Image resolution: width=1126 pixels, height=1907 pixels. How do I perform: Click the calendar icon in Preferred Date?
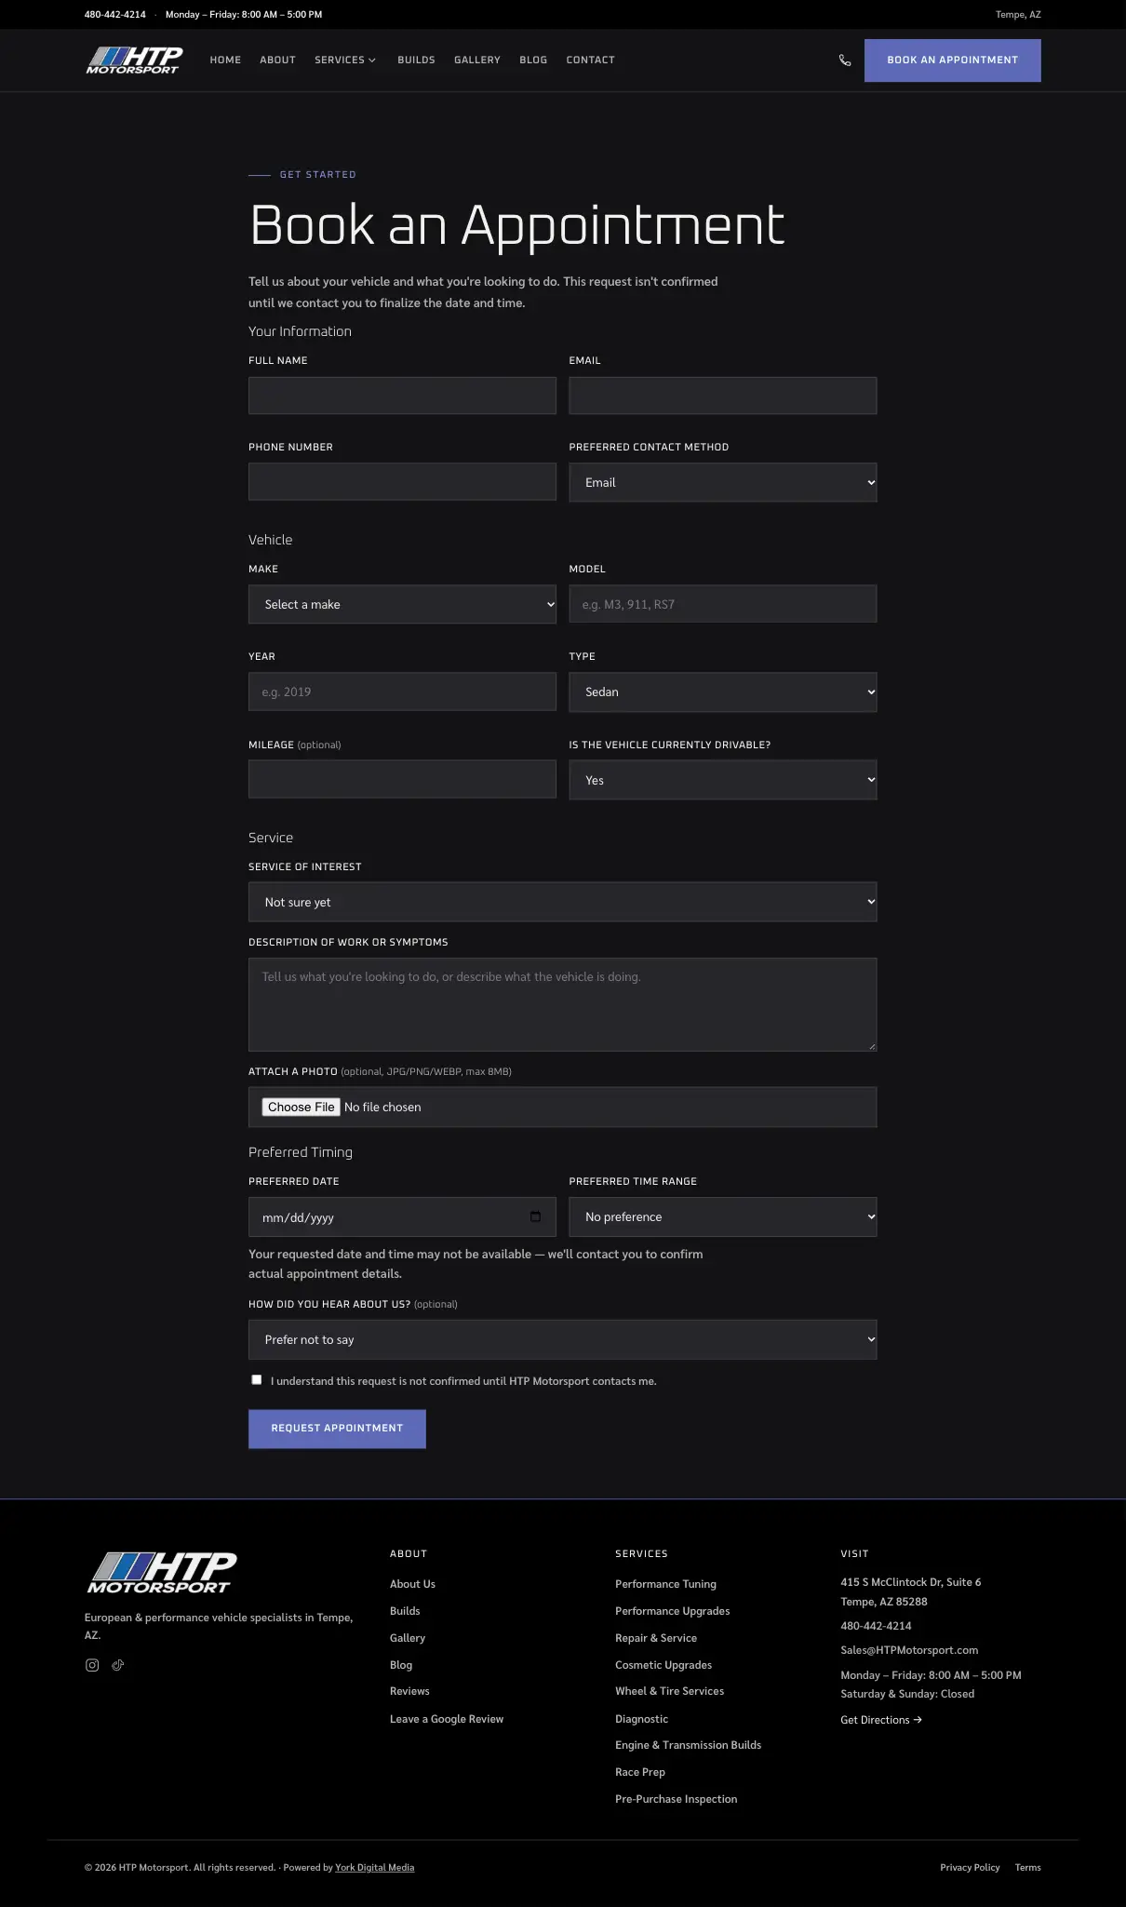coord(535,1216)
